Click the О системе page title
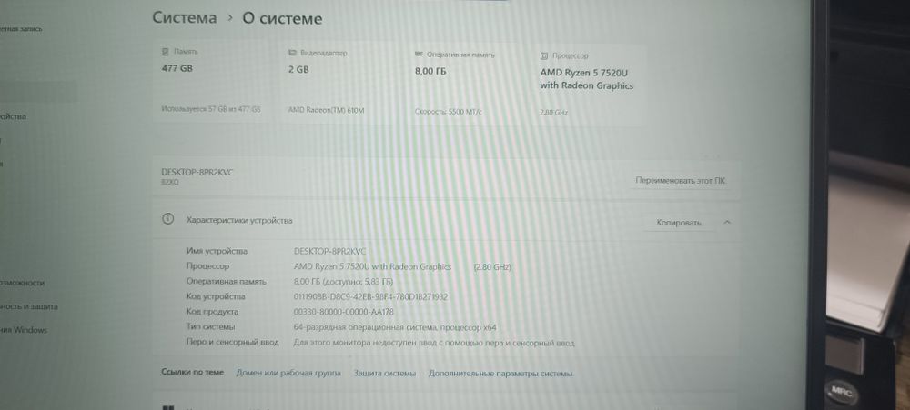 (282, 18)
